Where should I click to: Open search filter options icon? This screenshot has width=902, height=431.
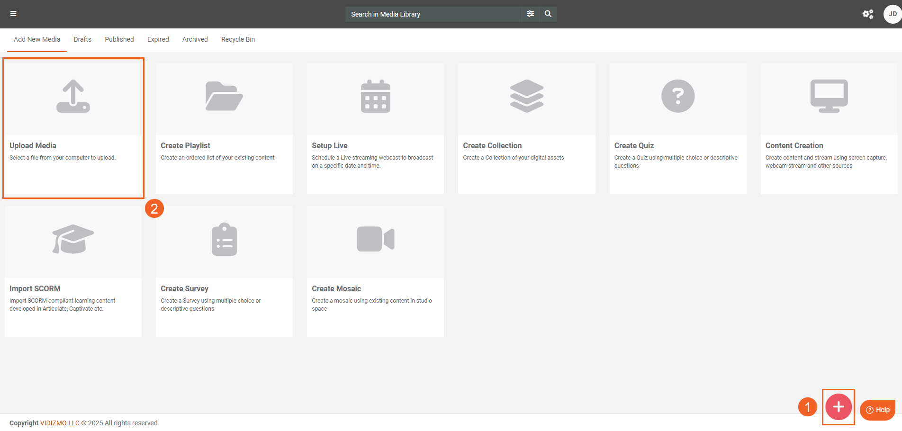pos(530,14)
